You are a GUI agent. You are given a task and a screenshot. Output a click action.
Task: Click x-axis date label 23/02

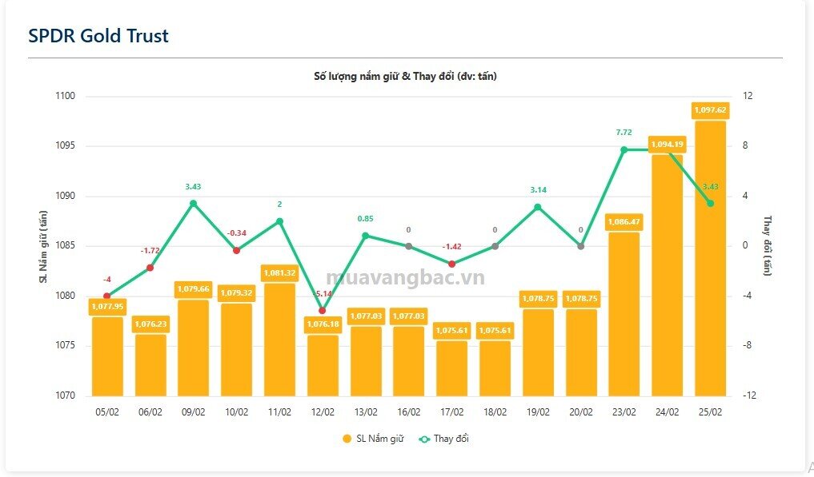tap(624, 412)
